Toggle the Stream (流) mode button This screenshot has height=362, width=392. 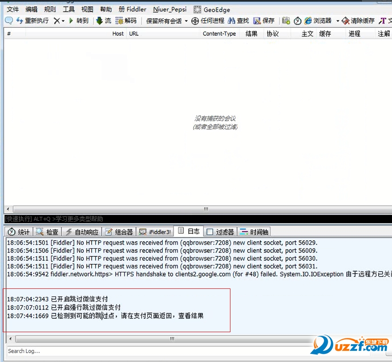pyautogui.click(x=104, y=21)
